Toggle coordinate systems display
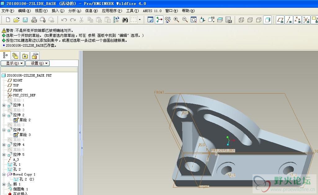 click(306, 20)
